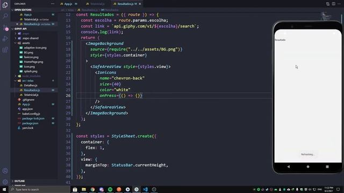Open the Extensions view
Viewport: 344px width, 193px height.
(x=5, y=50)
